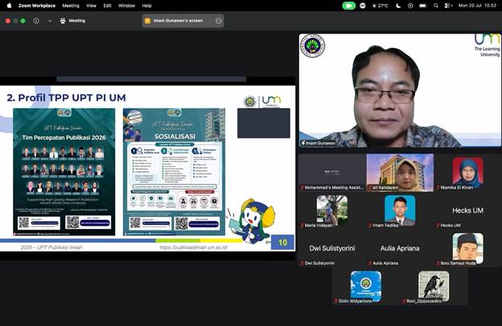Click muted mic icon for Didin Widyartono
The image size is (502, 326).
pos(335,301)
